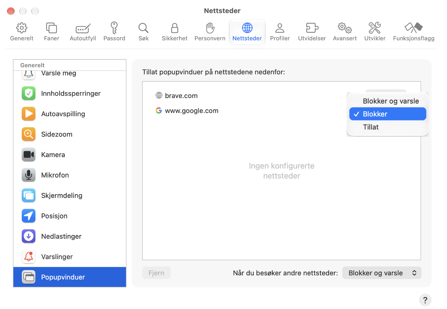
Task: Switch to Autoutfyll settings
Action: point(83,32)
